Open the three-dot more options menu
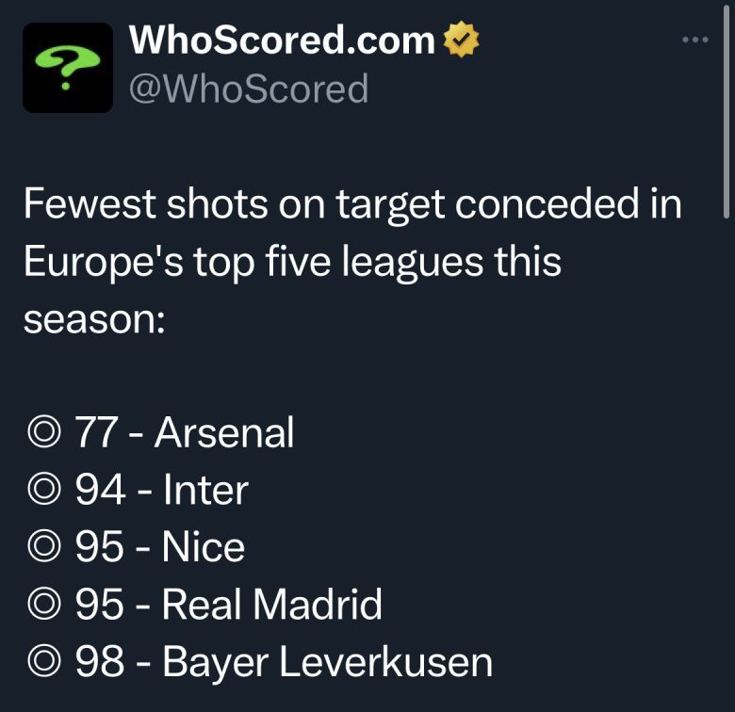 coord(694,40)
